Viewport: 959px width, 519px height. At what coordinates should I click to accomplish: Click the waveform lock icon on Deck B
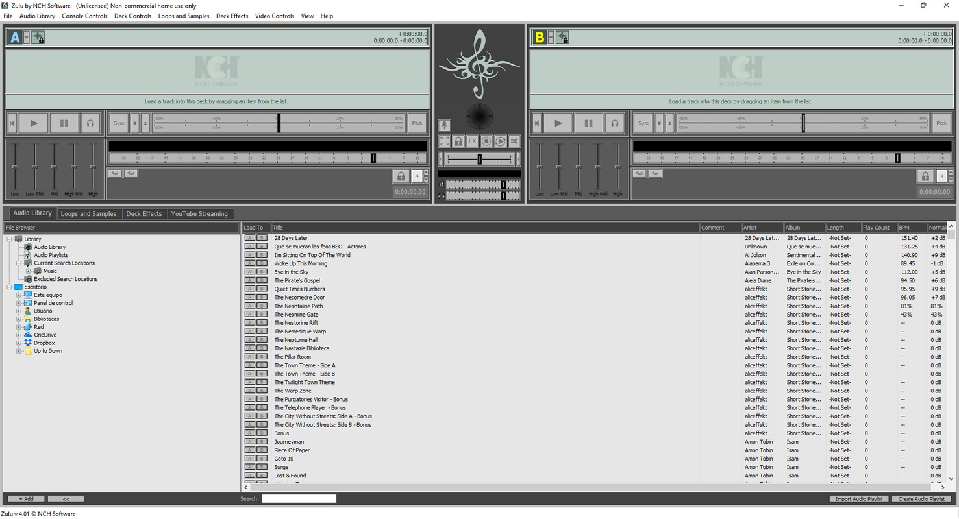562,38
